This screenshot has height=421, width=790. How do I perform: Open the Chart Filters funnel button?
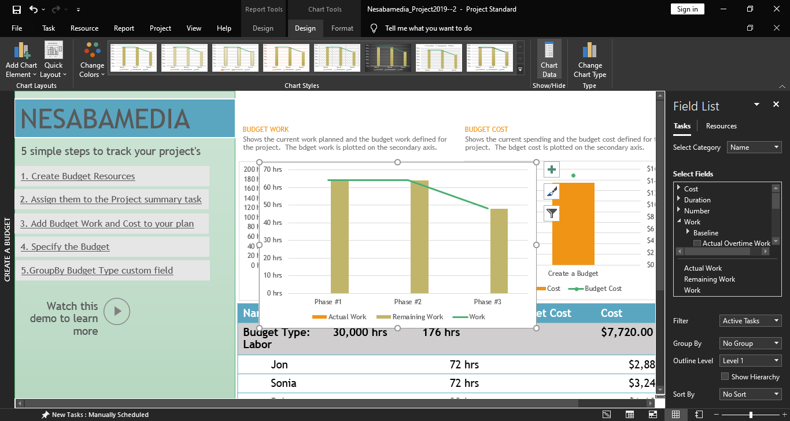pos(552,213)
